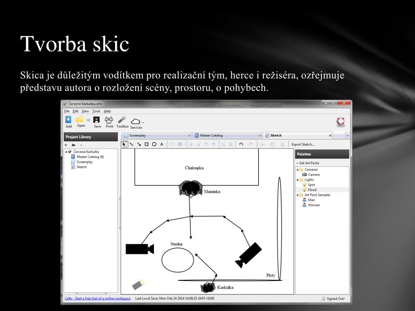This screenshot has height=311, width=415.
Task: Select the Studna ellipse on canvas
Action: (178, 260)
